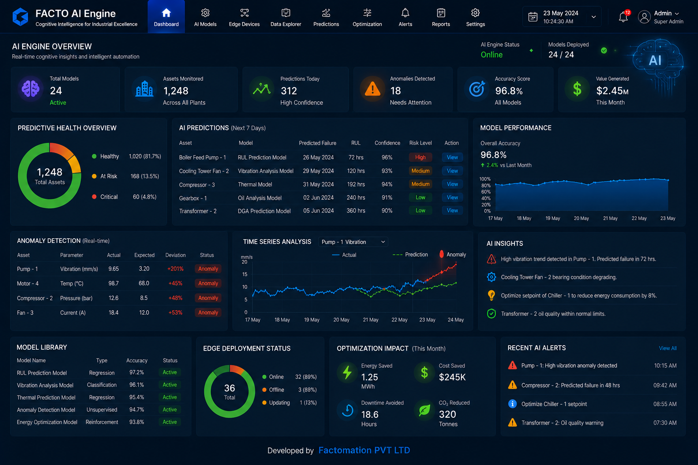
Task: Click the leaf CO2 Reduced icon
Action: coord(424,410)
